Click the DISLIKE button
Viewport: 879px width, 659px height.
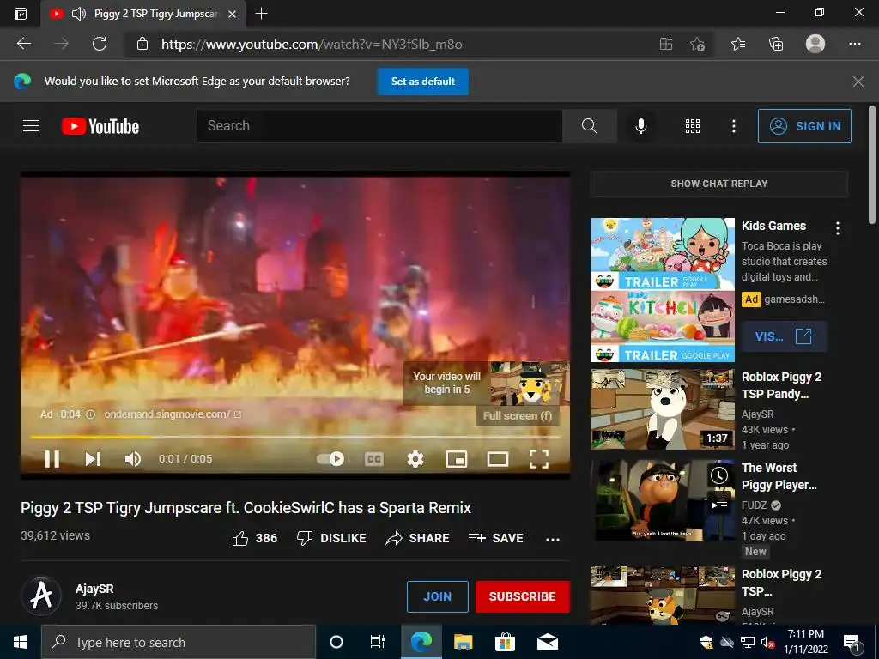[331, 538]
